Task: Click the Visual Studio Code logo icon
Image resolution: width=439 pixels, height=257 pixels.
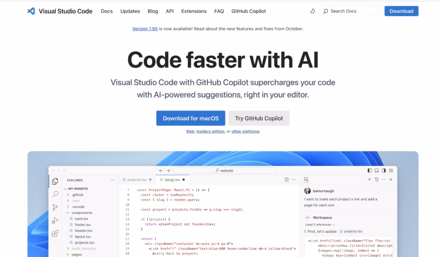Action: (31, 11)
